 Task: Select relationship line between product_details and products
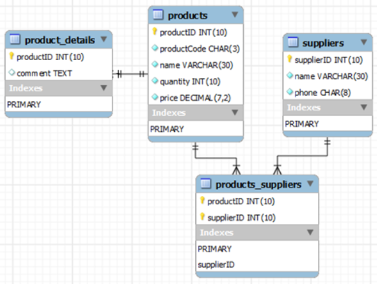130,74
